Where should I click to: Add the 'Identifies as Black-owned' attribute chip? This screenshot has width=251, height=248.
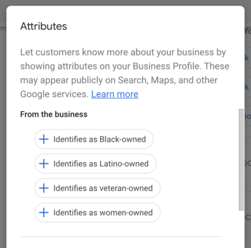[94, 139]
